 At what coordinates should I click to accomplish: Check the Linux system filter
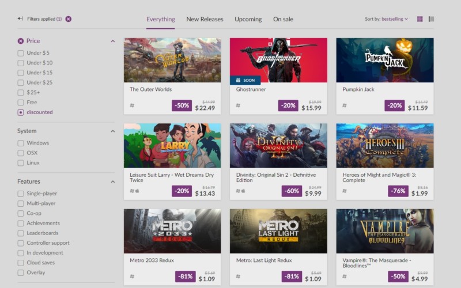tap(21, 163)
